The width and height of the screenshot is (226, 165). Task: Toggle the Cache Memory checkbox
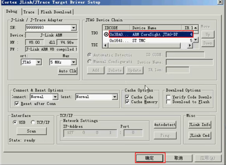pyautogui.click(x=127, y=102)
